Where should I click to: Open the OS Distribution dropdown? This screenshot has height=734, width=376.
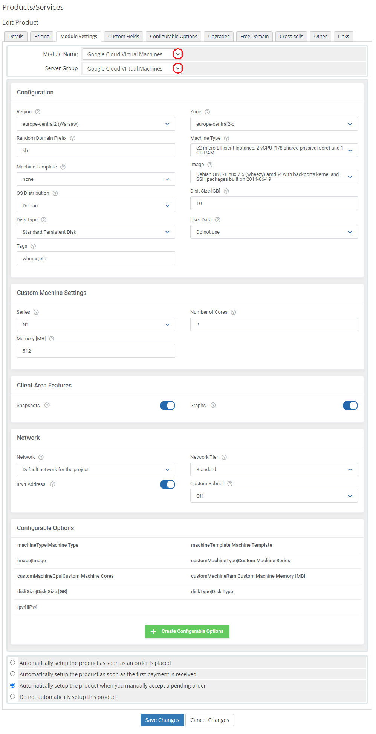(96, 205)
